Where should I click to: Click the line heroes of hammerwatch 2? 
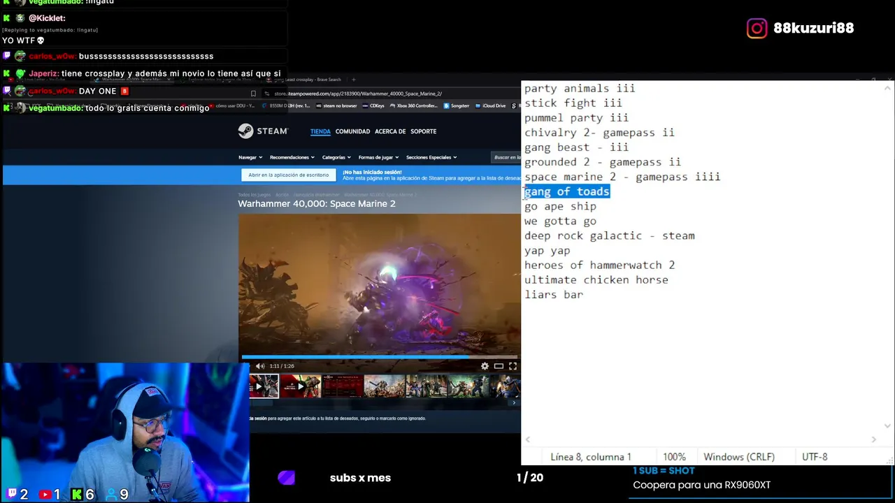pyautogui.click(x=599, y=265)
